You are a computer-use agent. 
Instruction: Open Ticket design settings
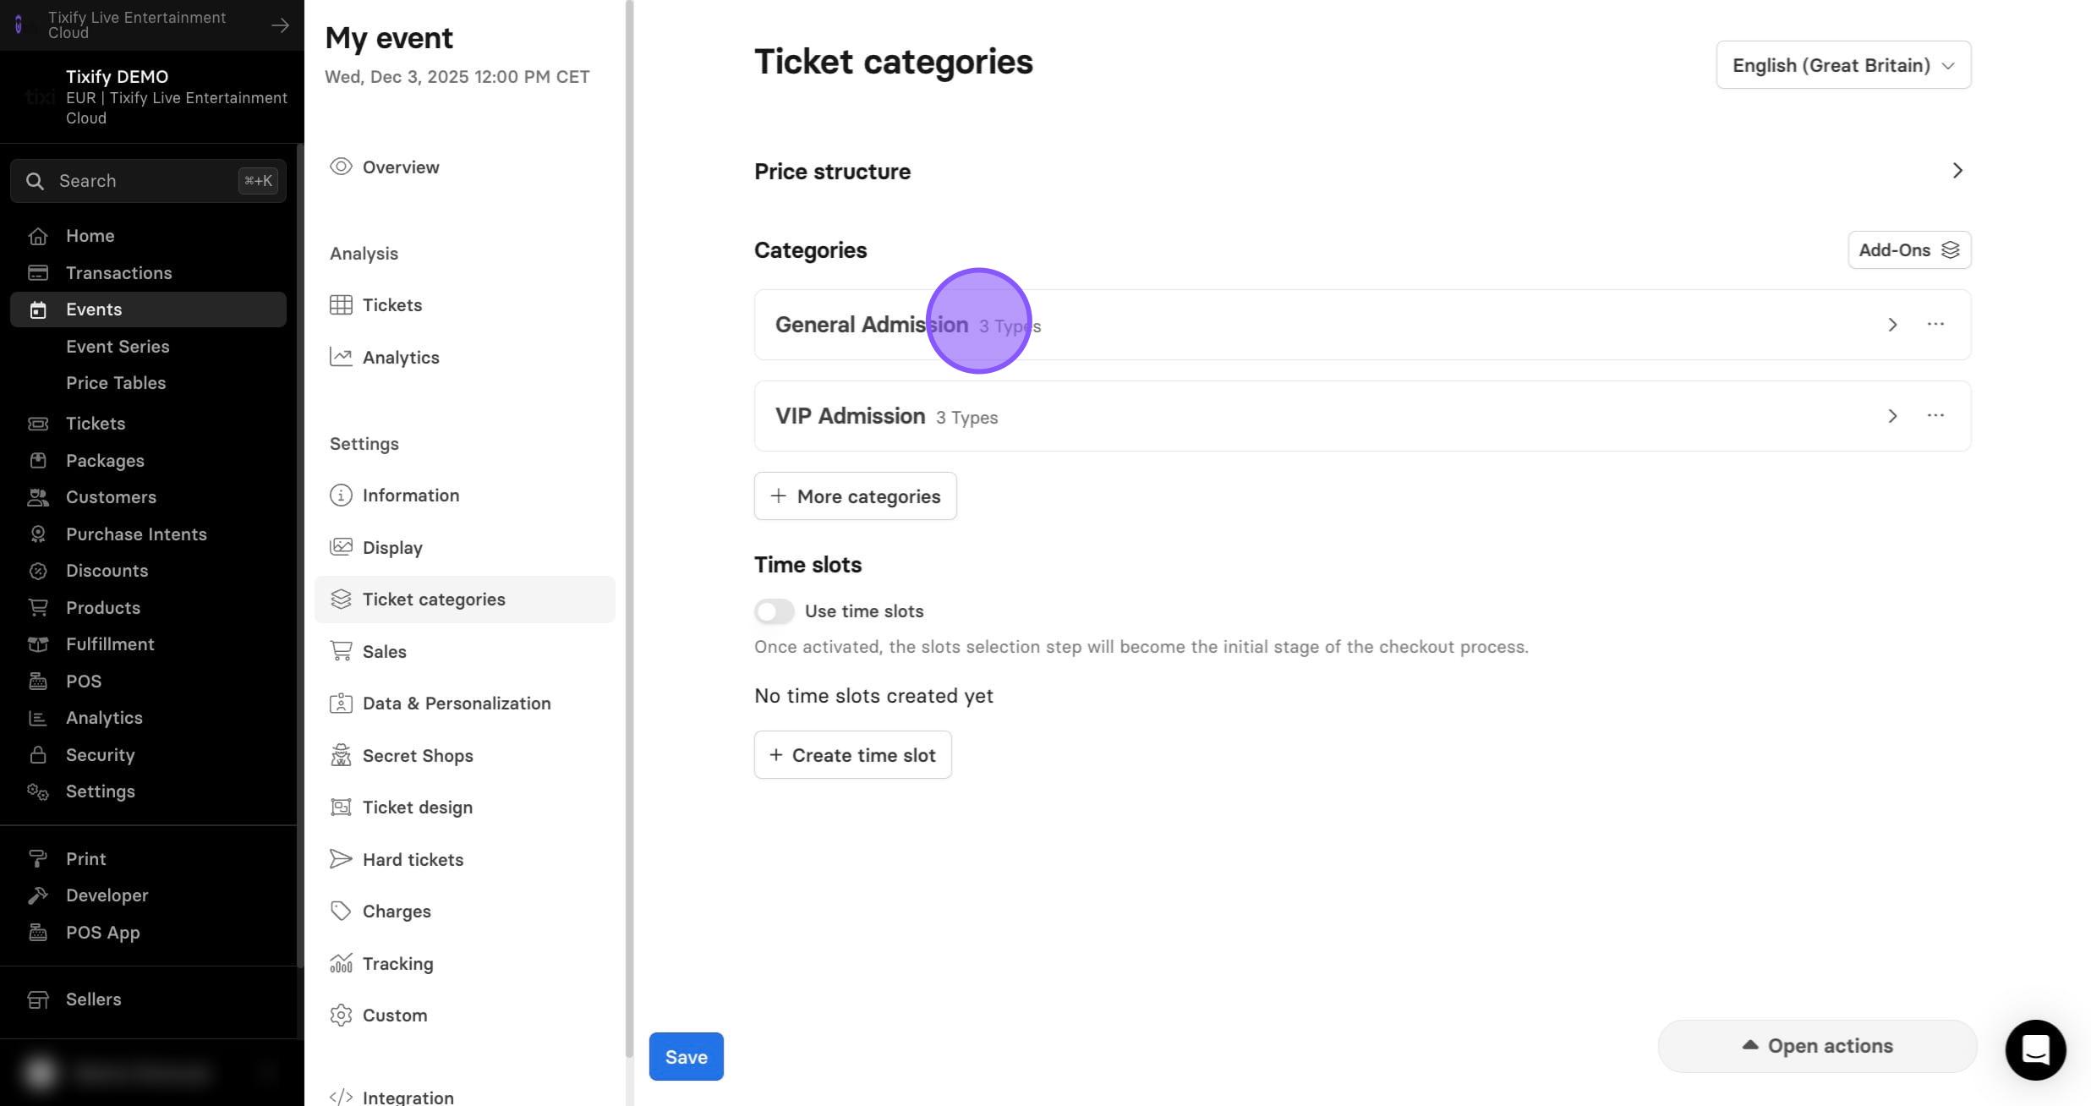pyautogui.click(x=464, y=808)
